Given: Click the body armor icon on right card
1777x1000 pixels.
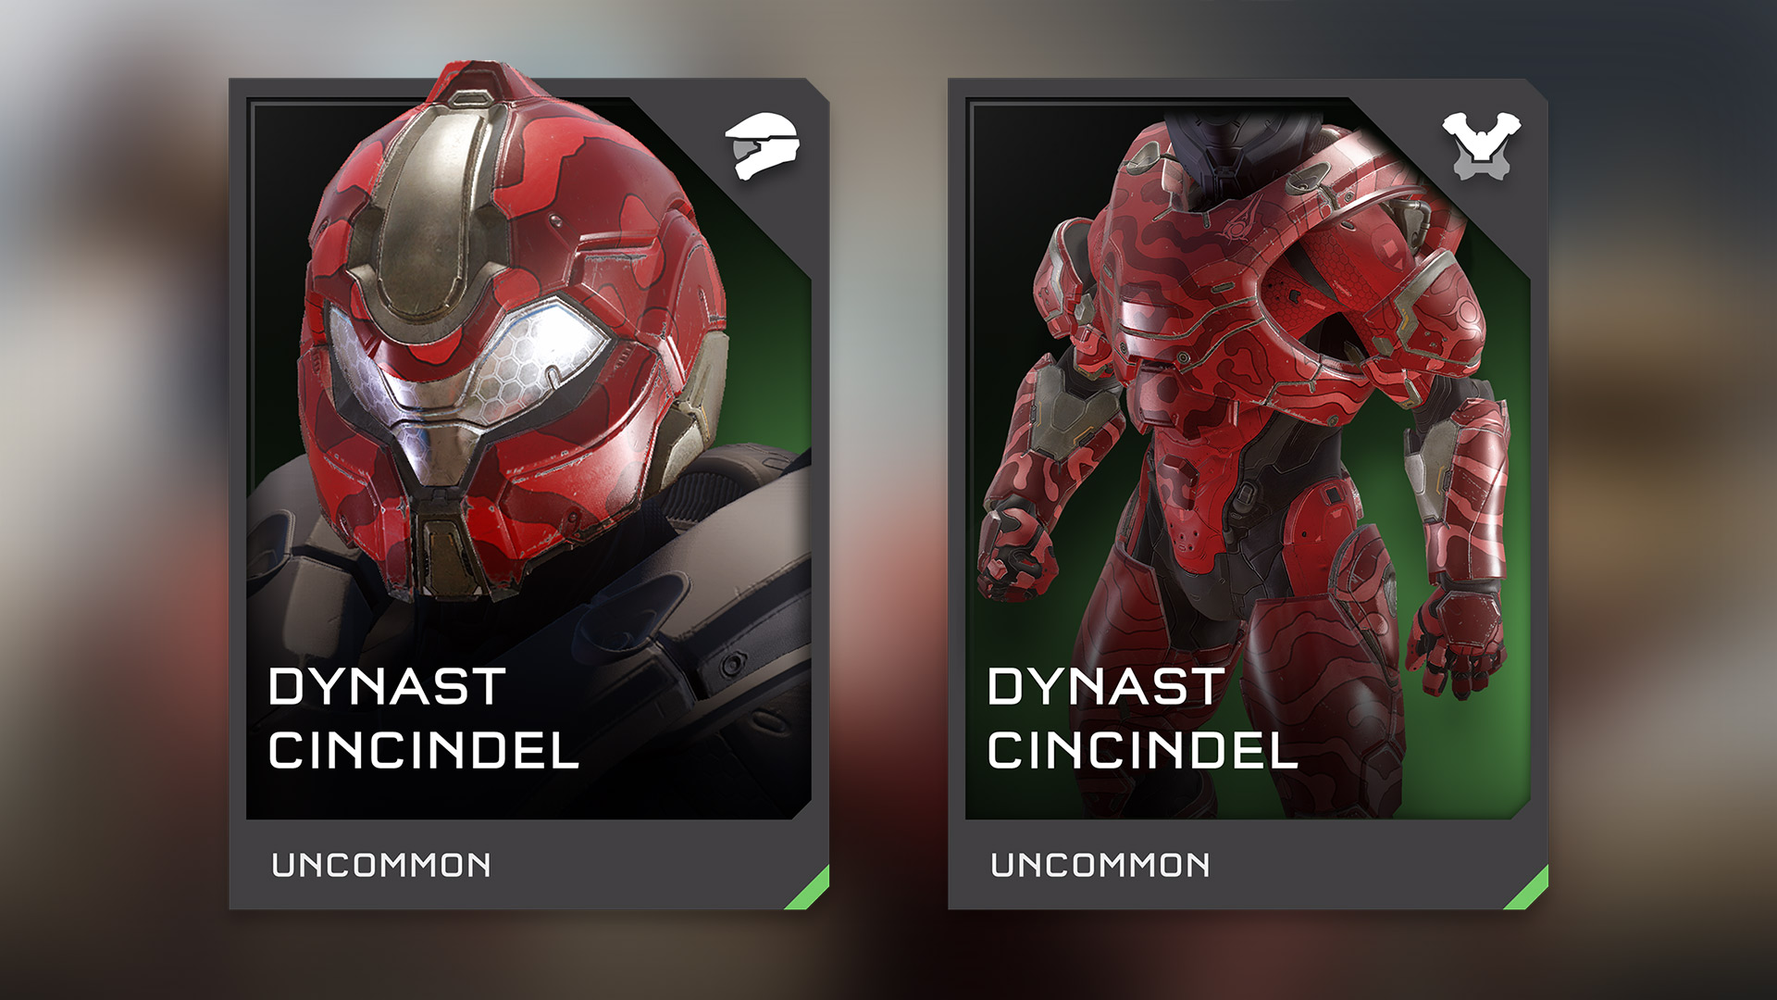Looking at the screenshot, I should (1482, 146).
